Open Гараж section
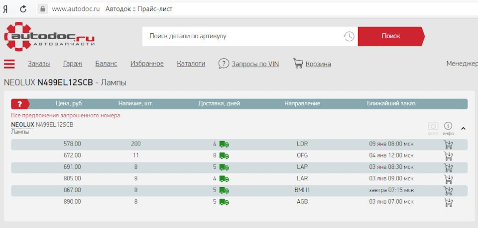 tap(73, 64)
